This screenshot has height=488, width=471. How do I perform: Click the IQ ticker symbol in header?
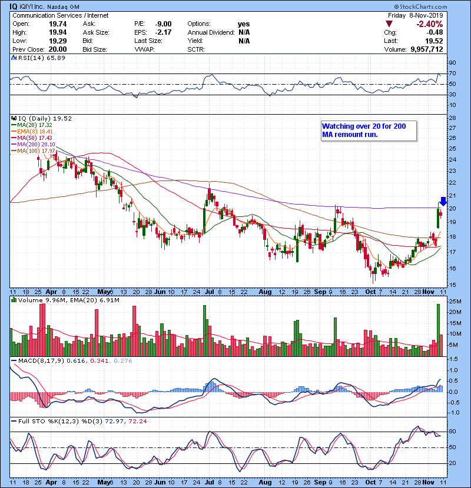[x=14, y=6]
